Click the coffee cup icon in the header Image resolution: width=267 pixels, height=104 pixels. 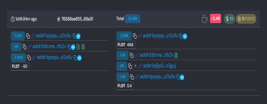point(205,19)
